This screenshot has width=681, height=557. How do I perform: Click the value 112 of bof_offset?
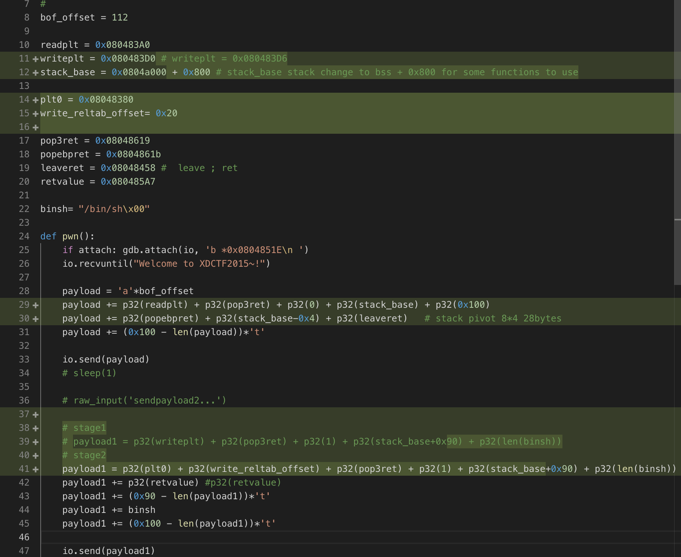click(120, 17)
